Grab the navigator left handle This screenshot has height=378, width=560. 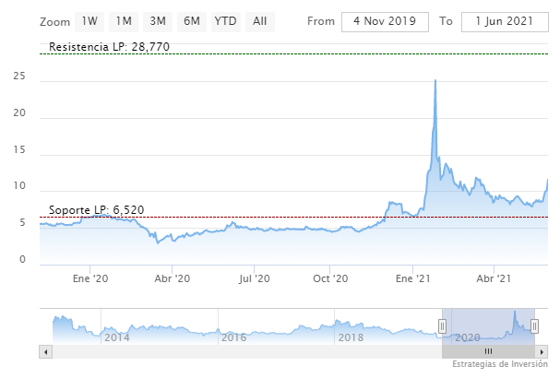click(x=442, y=325)
